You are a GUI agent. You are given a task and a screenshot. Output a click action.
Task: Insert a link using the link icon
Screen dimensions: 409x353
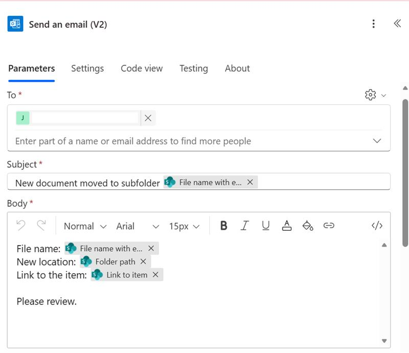coord(329,225)
